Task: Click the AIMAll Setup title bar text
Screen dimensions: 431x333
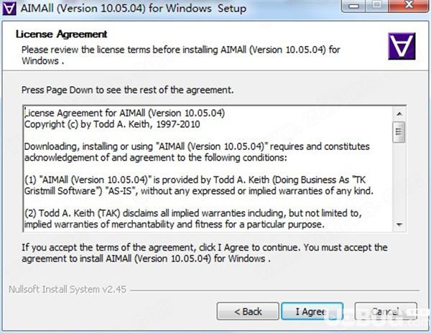Action: pos(134,8)
